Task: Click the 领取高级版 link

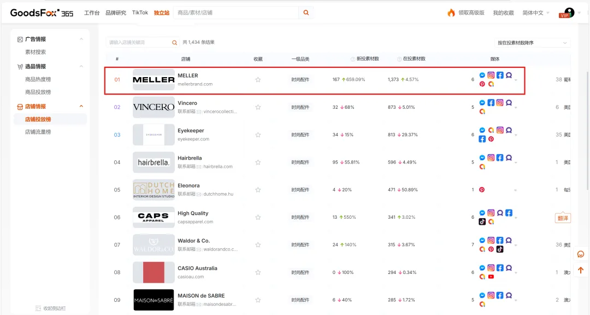Action: pyautogui.click(x=471, y=13)
